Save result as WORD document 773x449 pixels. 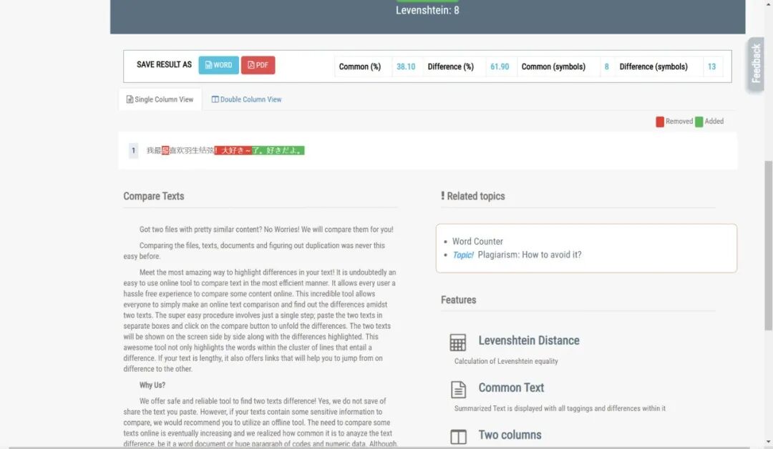click(x=218, y=65)
